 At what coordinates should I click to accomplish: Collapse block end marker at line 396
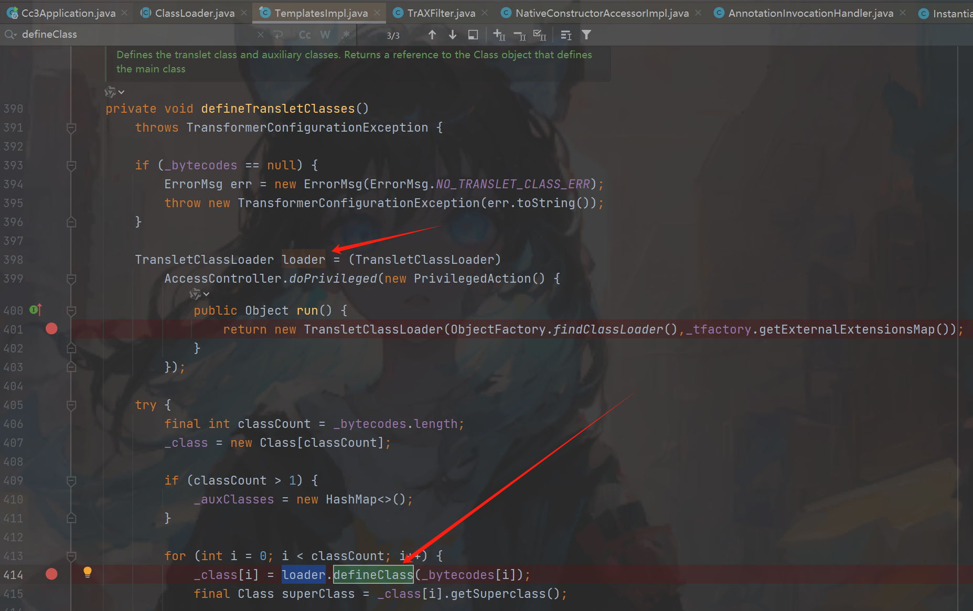[x=71, y=222]
